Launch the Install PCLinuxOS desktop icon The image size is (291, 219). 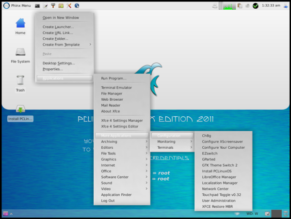[x=20, y=113]
